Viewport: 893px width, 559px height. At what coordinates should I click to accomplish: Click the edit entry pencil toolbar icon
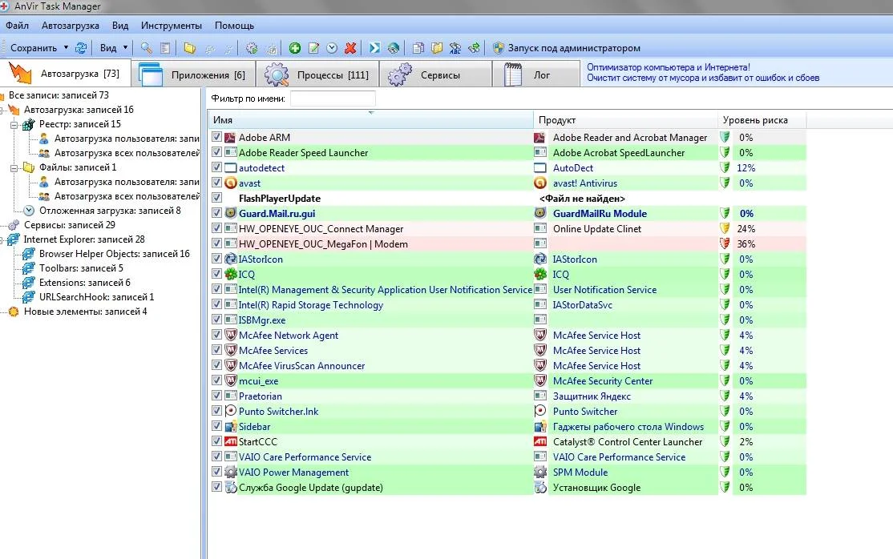(x=313, y=48)
